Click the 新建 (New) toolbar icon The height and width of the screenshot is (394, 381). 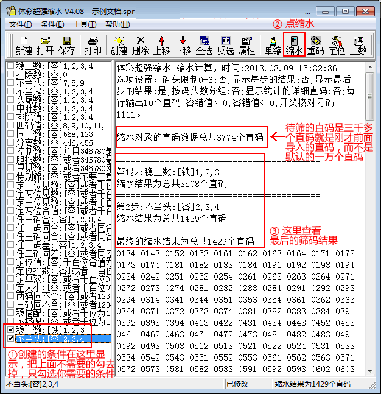click(24, 46)
